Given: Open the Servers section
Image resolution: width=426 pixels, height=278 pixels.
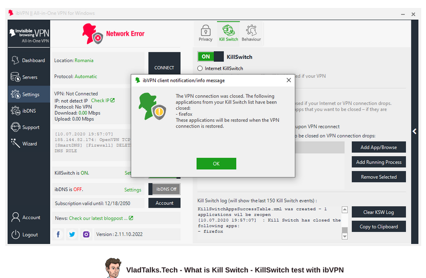Looking at the screenshot, I should pos(28,77).
